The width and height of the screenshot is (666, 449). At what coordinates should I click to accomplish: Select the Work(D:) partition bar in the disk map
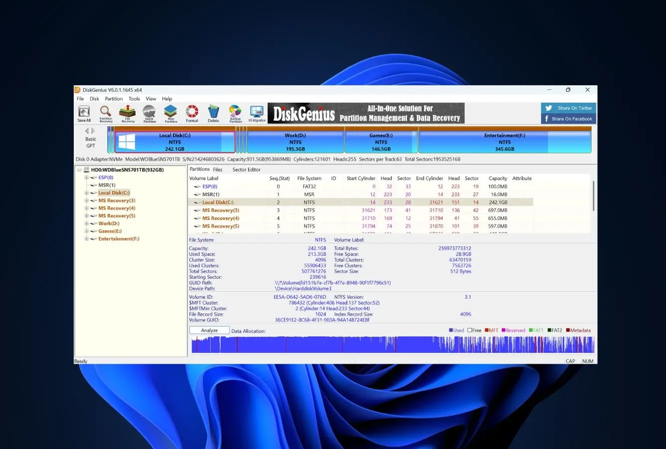296,140
